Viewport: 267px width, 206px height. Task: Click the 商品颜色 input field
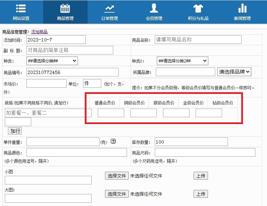(77, 153)
